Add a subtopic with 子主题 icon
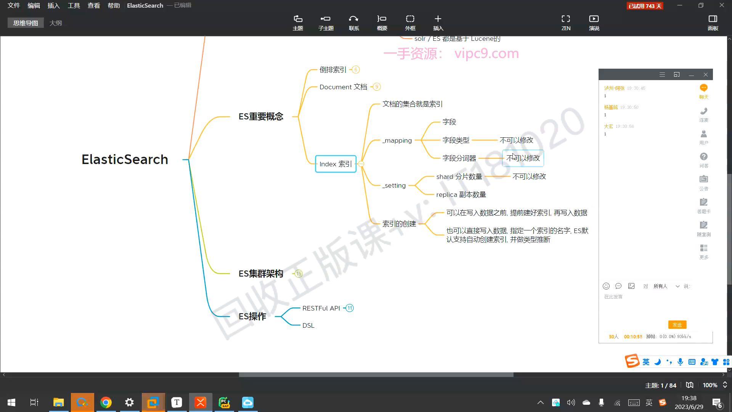 tap(326, 23)
